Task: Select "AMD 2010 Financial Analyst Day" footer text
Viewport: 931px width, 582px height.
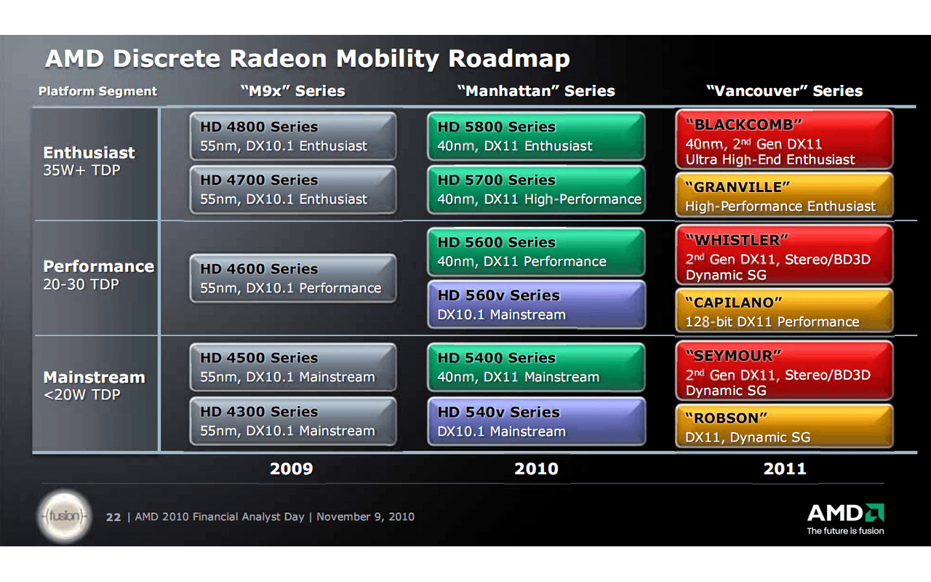Action: click(220, 517)
